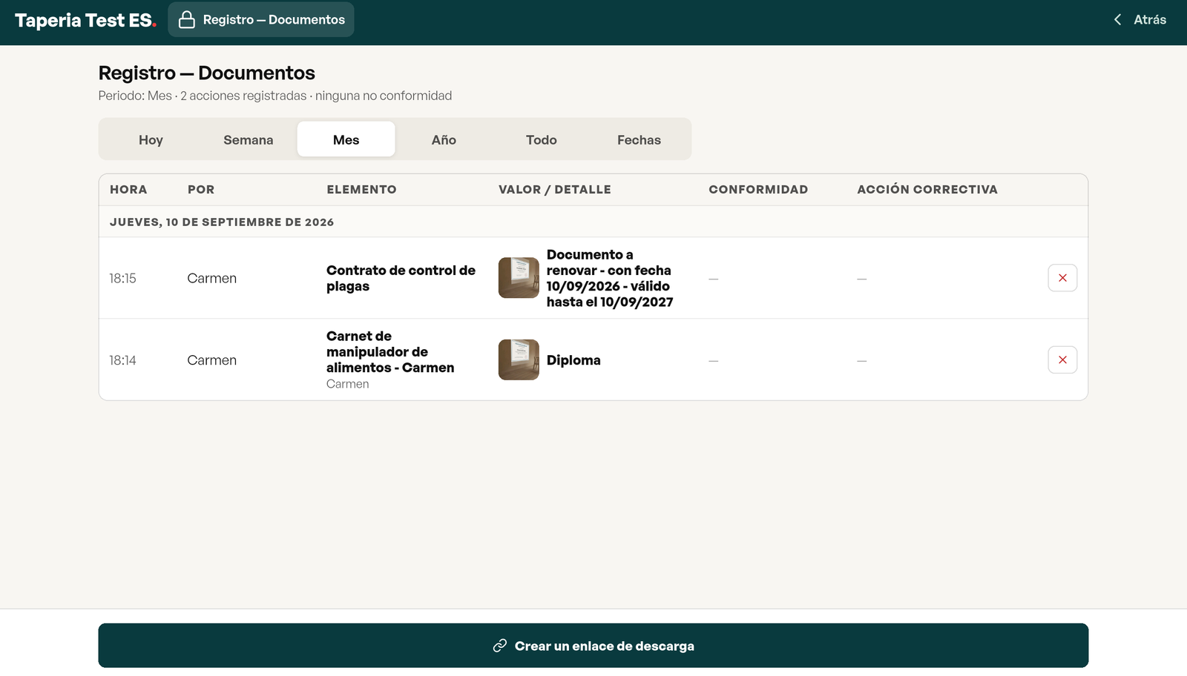This screenshot has width=1187, height=676.
Task: Switch to the Hoy period tab
Action: click(151, 139)
